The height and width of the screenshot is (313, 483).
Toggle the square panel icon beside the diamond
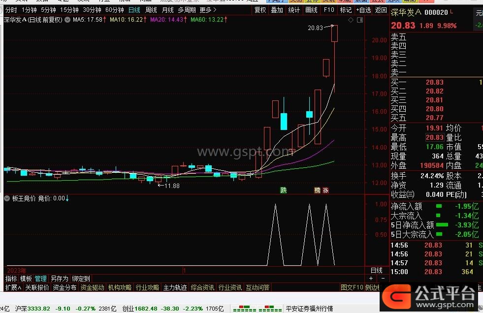tap(360, 20)
